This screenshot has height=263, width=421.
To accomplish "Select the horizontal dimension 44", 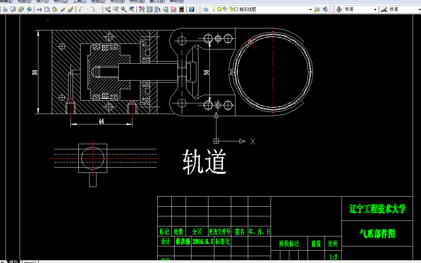I will pos(101,121).
